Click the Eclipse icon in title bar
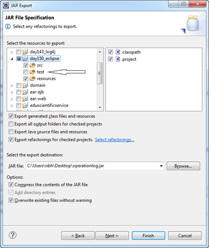Image resolution: width=209 pixels, height=248 pixels. pyautogui.click(x=6, y=6)
